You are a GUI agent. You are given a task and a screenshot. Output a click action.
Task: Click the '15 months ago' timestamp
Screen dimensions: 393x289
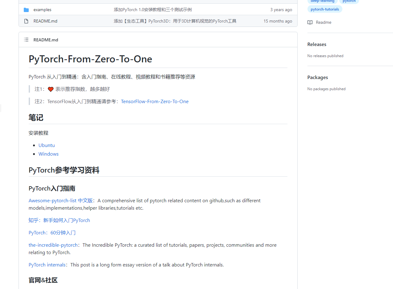point(278,21)
